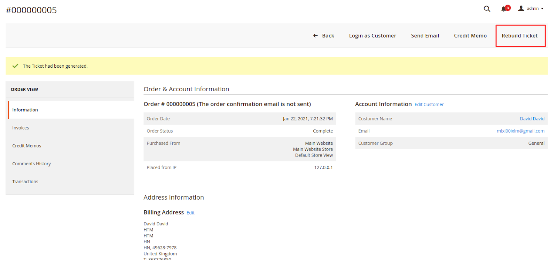Click the customer email address link
Screen dimensions: 557x260
(x=520, y=131)
